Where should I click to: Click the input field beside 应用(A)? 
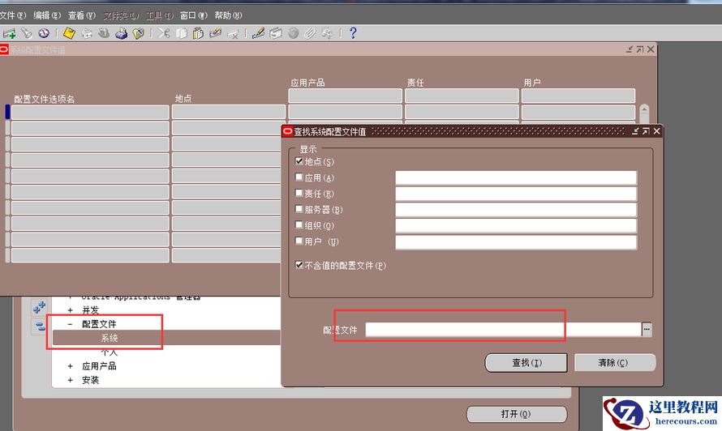pos(516,177)
